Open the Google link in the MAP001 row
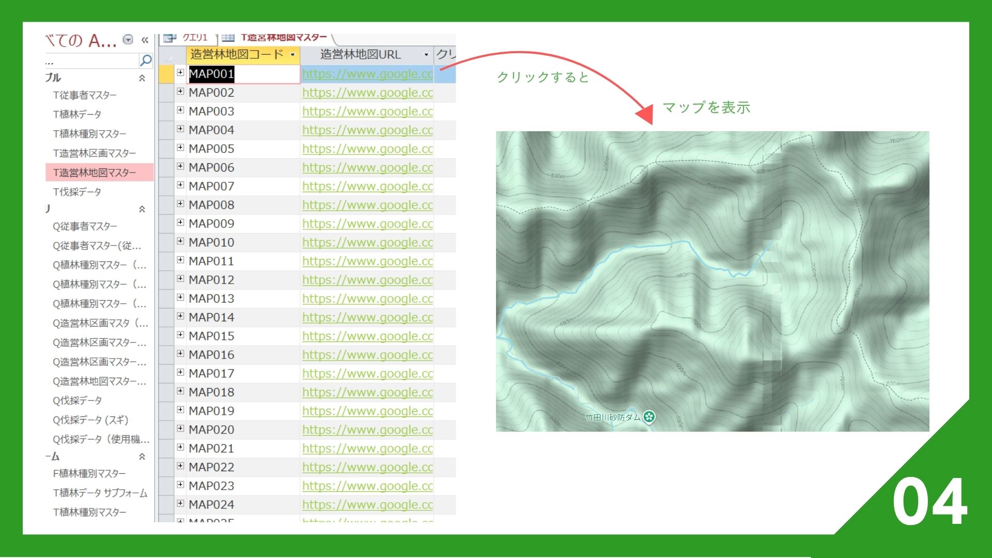 (367, 74)
